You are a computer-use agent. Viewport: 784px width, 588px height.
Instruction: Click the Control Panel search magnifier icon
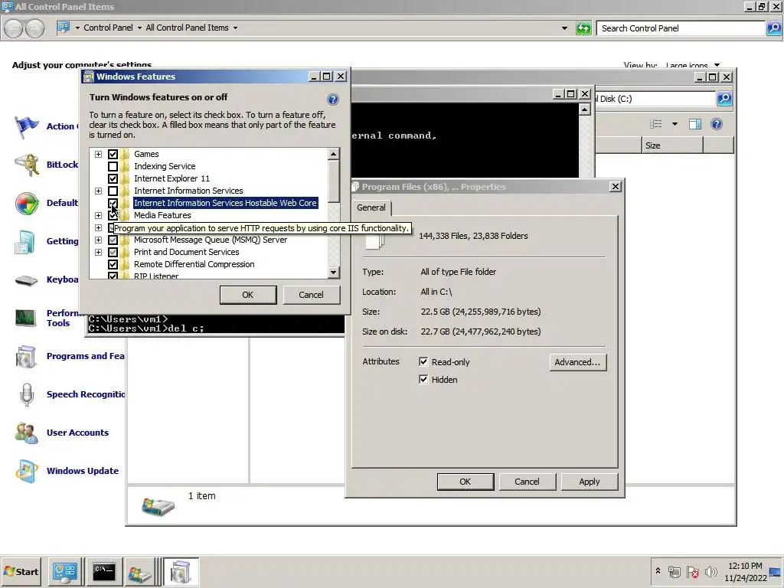[x=773, y=28]
